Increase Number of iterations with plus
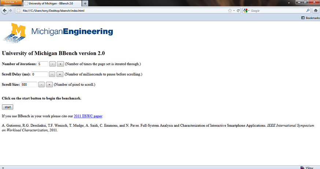Screen dimensions: 320x169 [60, 64]
